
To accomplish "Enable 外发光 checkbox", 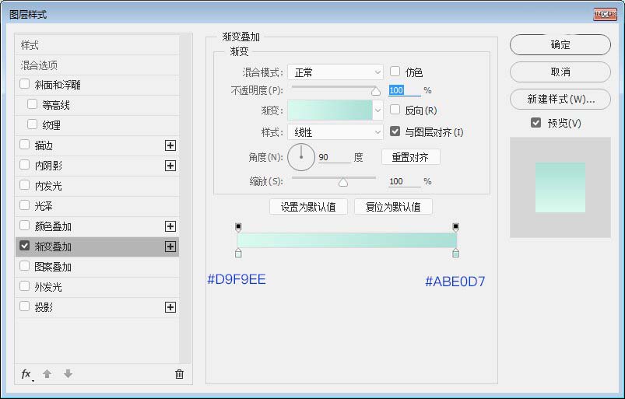I will [x=25, y=286].
